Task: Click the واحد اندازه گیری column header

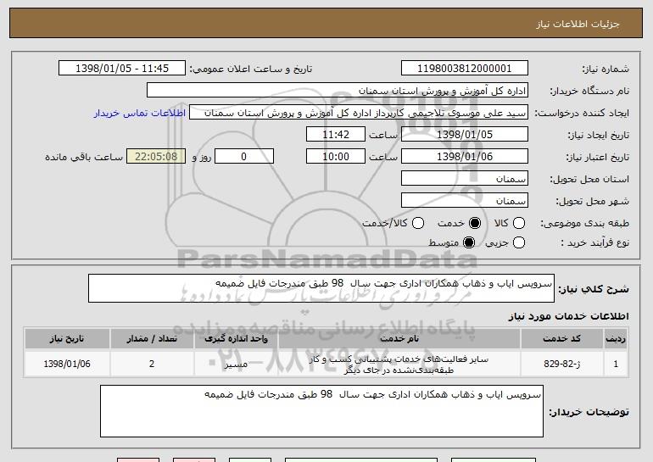Action: 236,339
